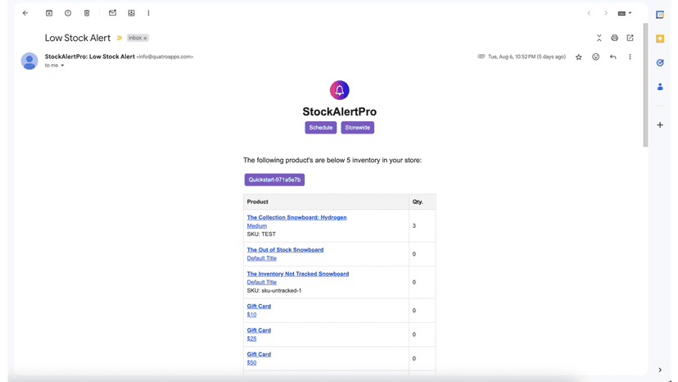The width and height of the screenshot is (678, 382).
Task: Click the Storewide button
Action: coord(358,127)
